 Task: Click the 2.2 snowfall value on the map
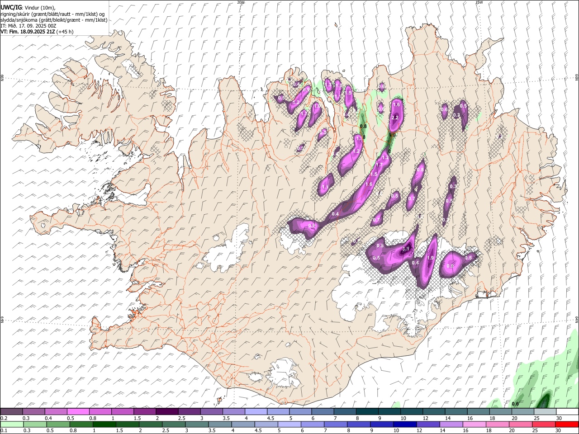(x=394, y=118)
